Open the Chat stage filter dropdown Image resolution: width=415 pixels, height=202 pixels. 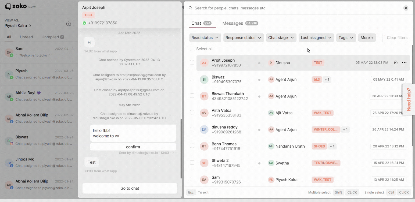(281, 38)
